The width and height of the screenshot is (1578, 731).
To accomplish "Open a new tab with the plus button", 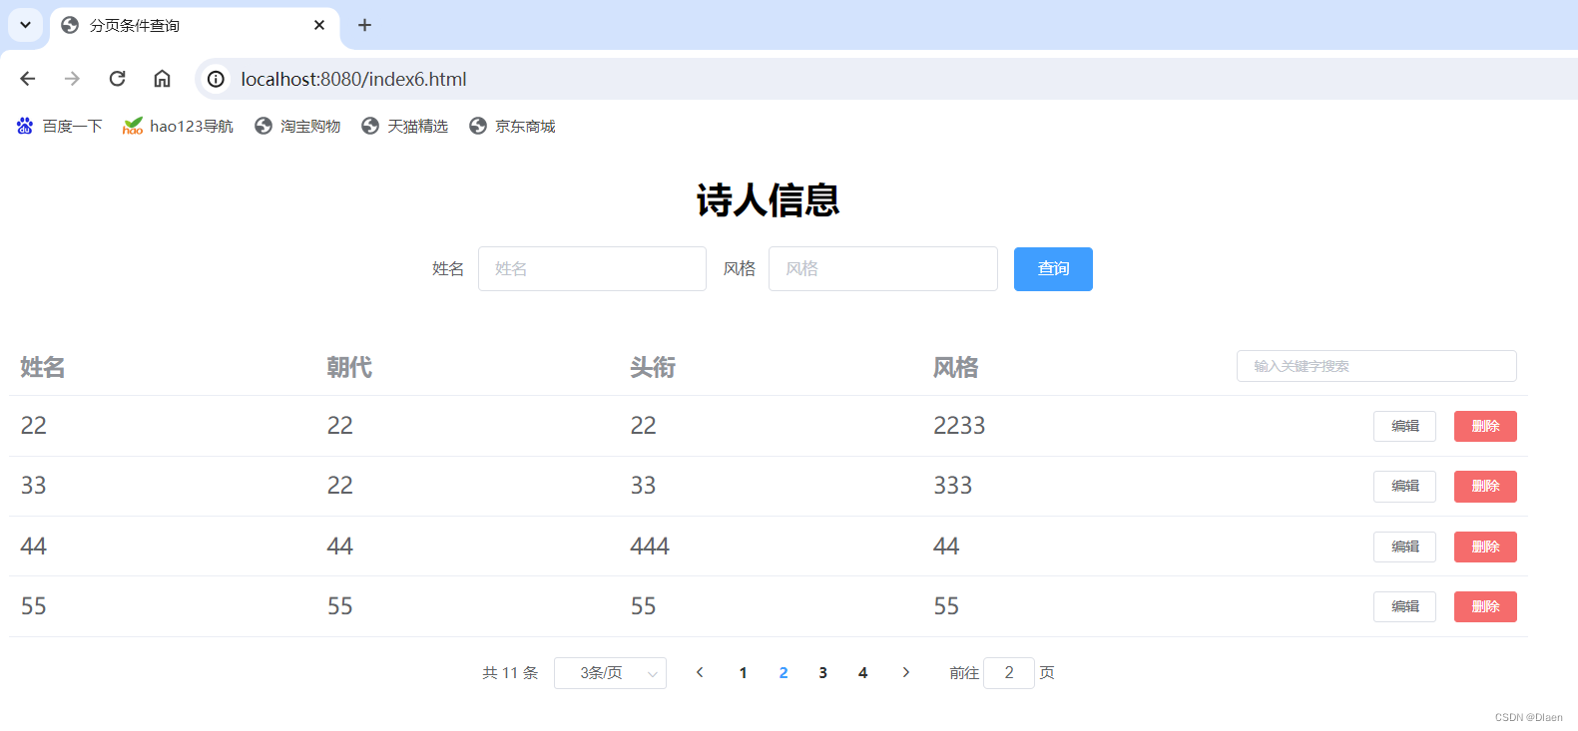I will coord(364,25).
